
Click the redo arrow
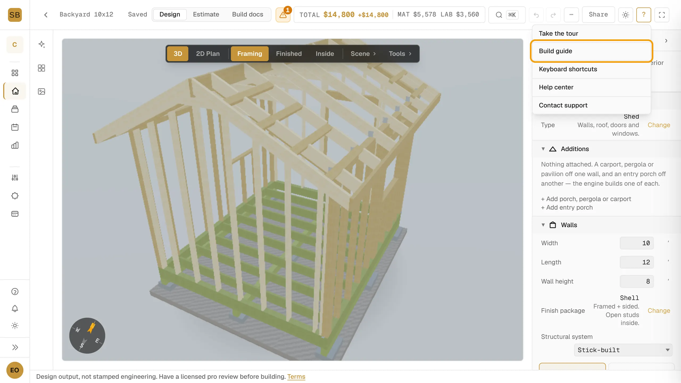coord(553,15)
